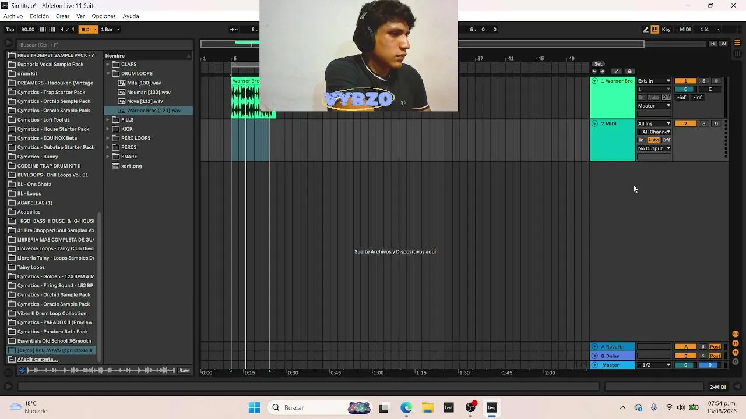Open the Ver menu

coord(80,16)
